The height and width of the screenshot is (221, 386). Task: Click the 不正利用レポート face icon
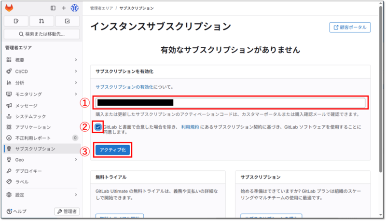[9, 138]
